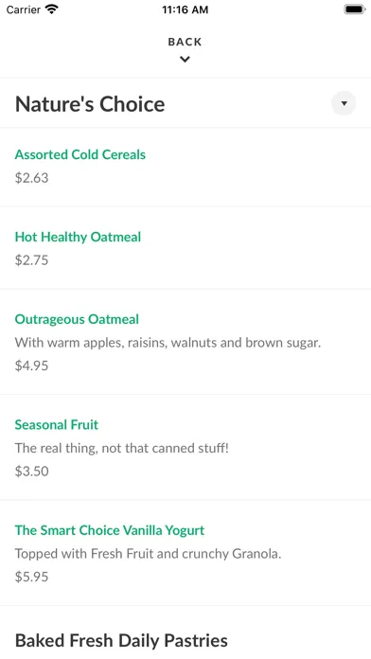Tap the Baked Fresh Daily Pastries heading

click(121, 641)
